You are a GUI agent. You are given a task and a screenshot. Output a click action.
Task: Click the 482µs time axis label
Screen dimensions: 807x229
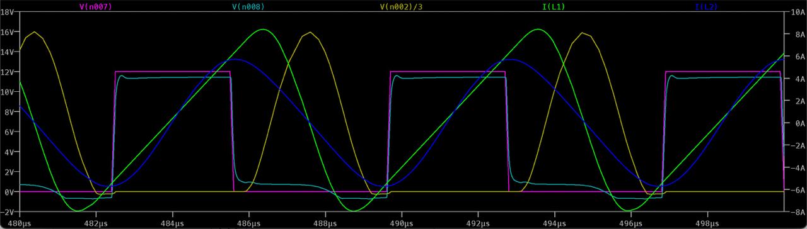[x=95, y=223]
